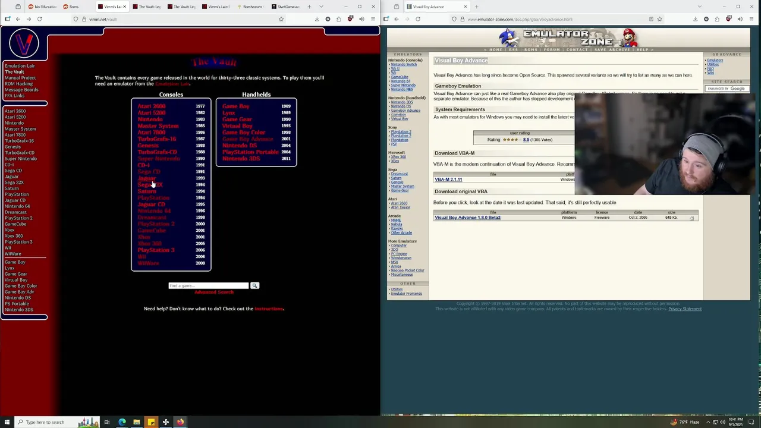Click the Find a game search field

tap(208, 286)
